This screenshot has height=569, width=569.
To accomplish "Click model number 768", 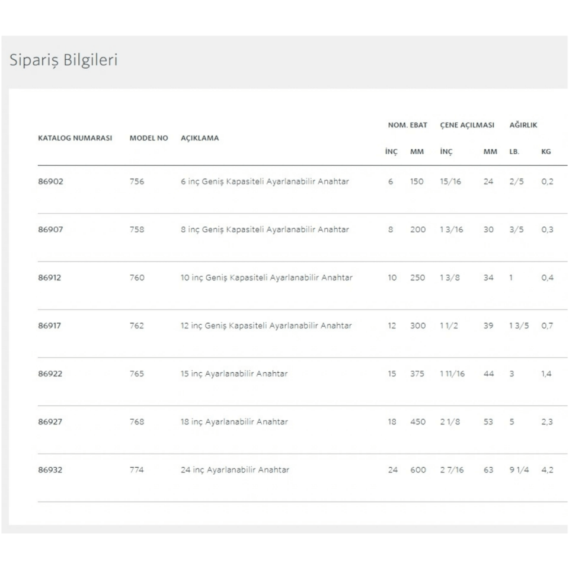I will [137, 421].
